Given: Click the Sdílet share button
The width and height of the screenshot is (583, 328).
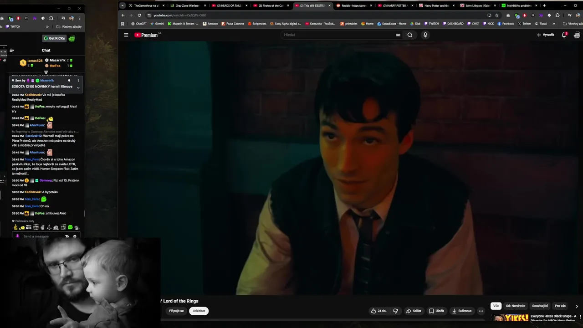Looking at the screenshot, I should [414, 311].
